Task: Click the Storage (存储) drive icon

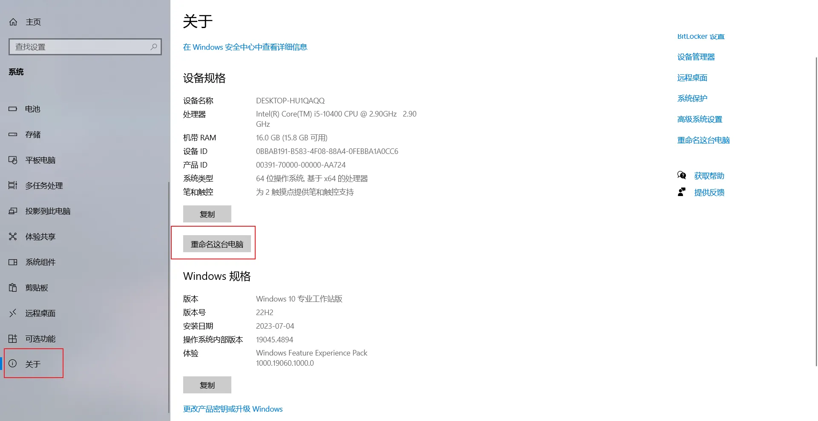Action: (13, 134)
